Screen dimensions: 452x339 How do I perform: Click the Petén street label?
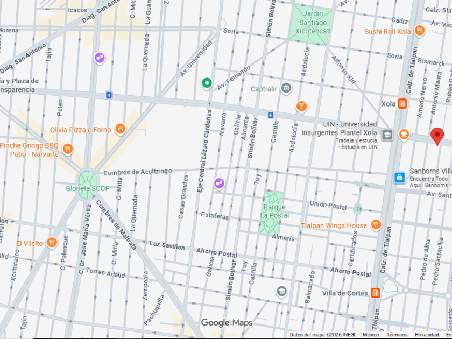point(60,108)
